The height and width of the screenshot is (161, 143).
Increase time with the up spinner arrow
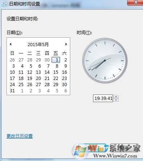116,97
